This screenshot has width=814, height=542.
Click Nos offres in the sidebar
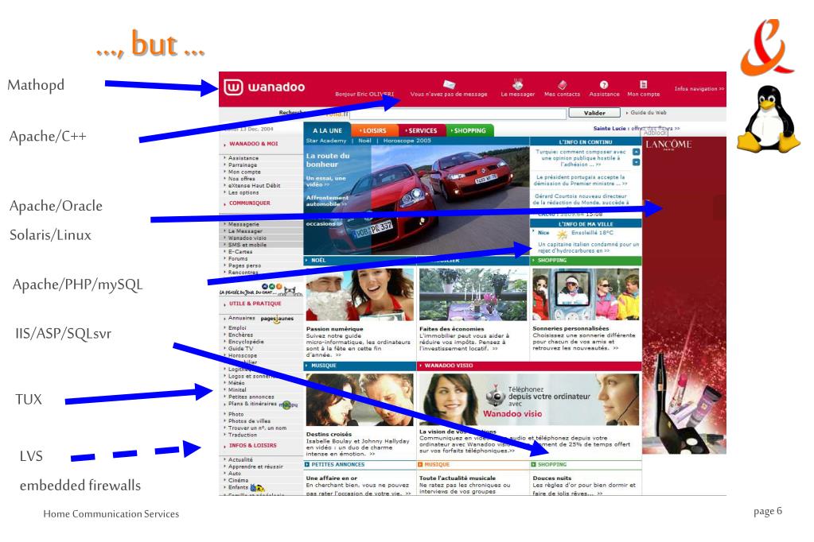click(x=241, y=179)
